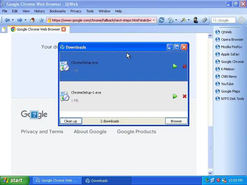247x185 pixels.
Task: Toggle private browsing spy icon
Action: pos(196,20)
